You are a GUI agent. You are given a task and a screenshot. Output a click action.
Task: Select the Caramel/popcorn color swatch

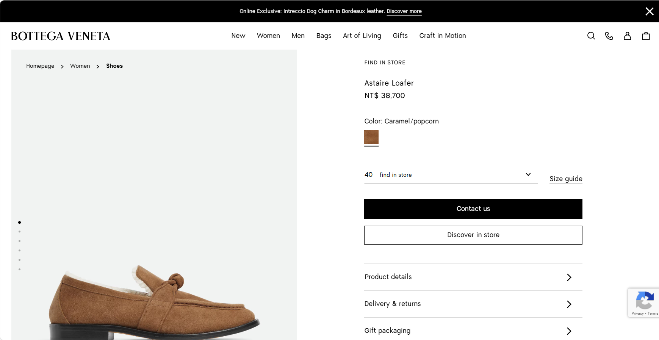(x=371, y=137)
